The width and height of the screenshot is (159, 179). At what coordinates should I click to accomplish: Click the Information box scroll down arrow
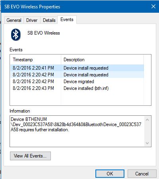pyautogui.click(x=147, y=143)
